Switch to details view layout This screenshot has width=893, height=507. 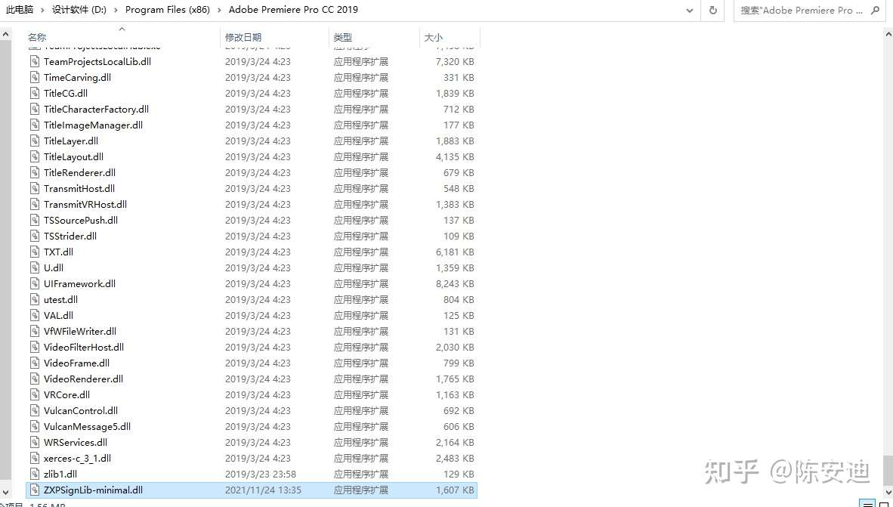(867, 503)
